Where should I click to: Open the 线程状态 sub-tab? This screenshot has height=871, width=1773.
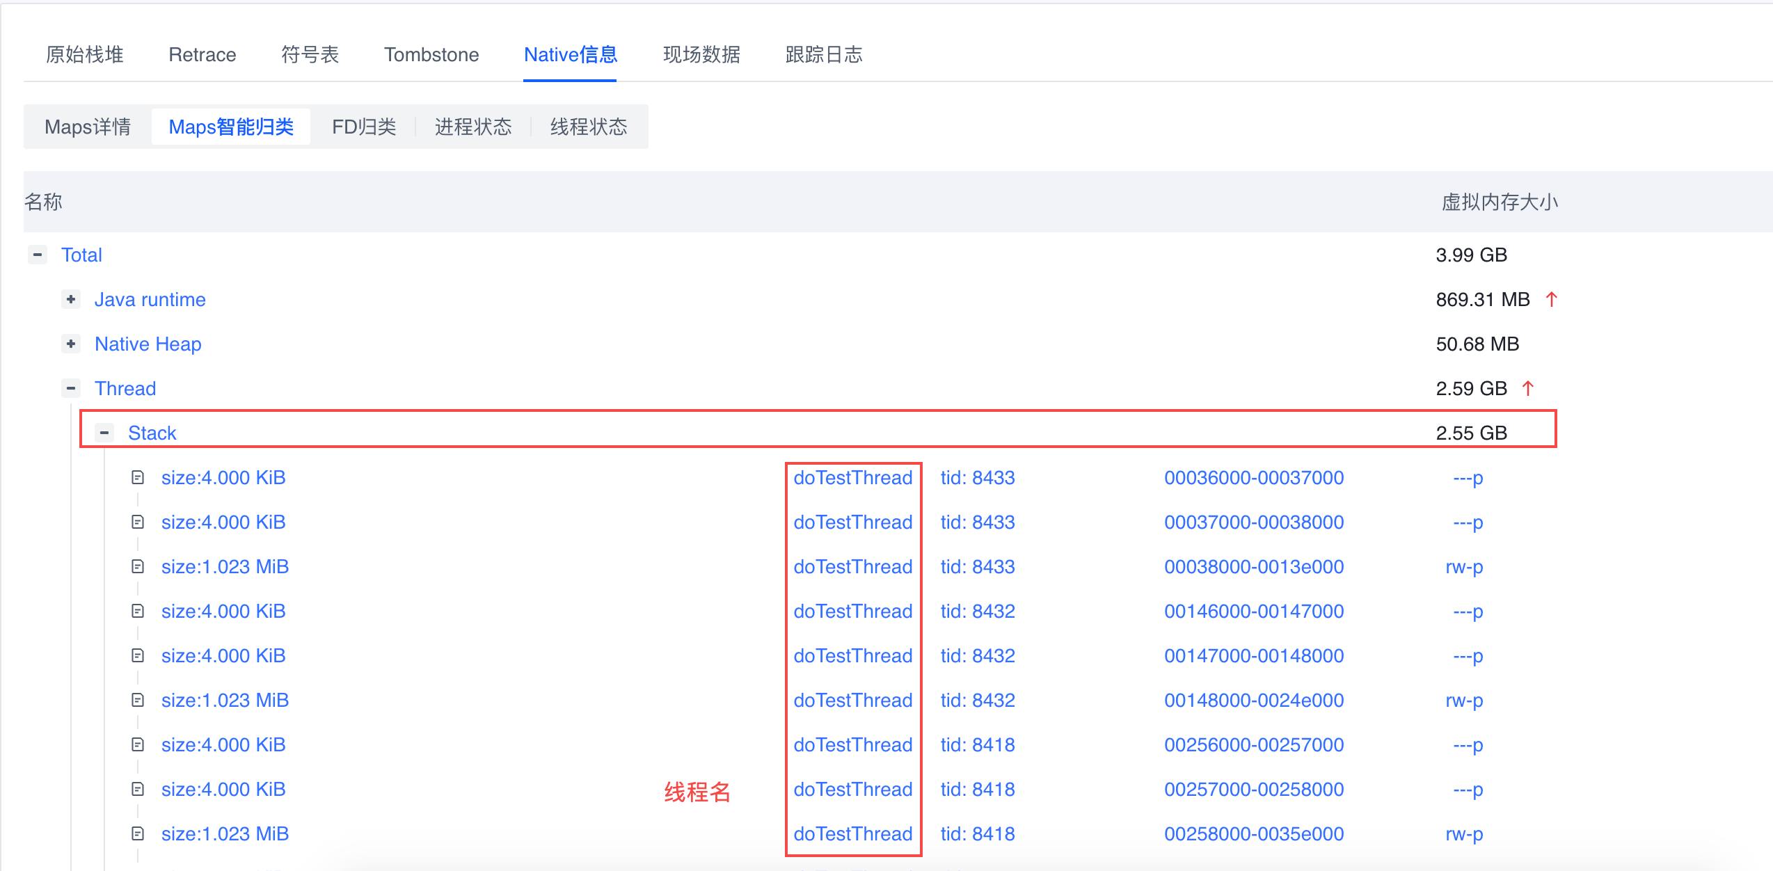pyautogui.click(x=589, y=127)
